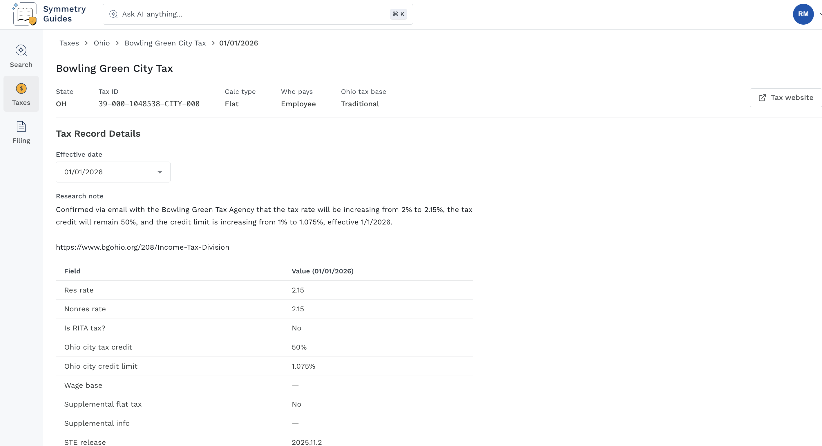
Task: Click the Ohio city credit limit label
Action: [101, 366]
